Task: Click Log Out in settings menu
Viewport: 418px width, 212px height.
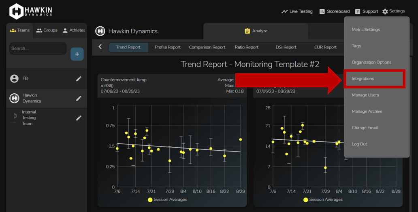Action: 359,144
